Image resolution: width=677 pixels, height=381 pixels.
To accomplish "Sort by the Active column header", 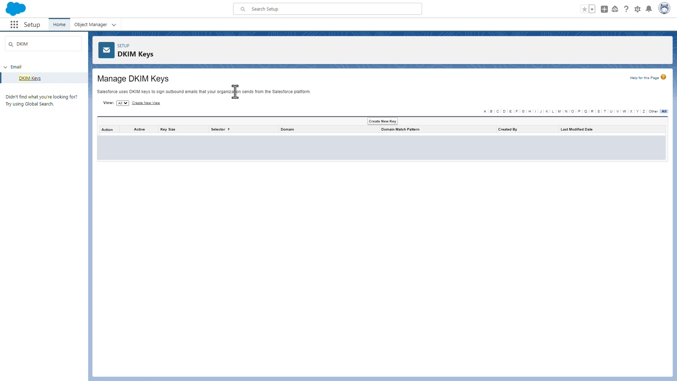I will click(x=139, y=129).
